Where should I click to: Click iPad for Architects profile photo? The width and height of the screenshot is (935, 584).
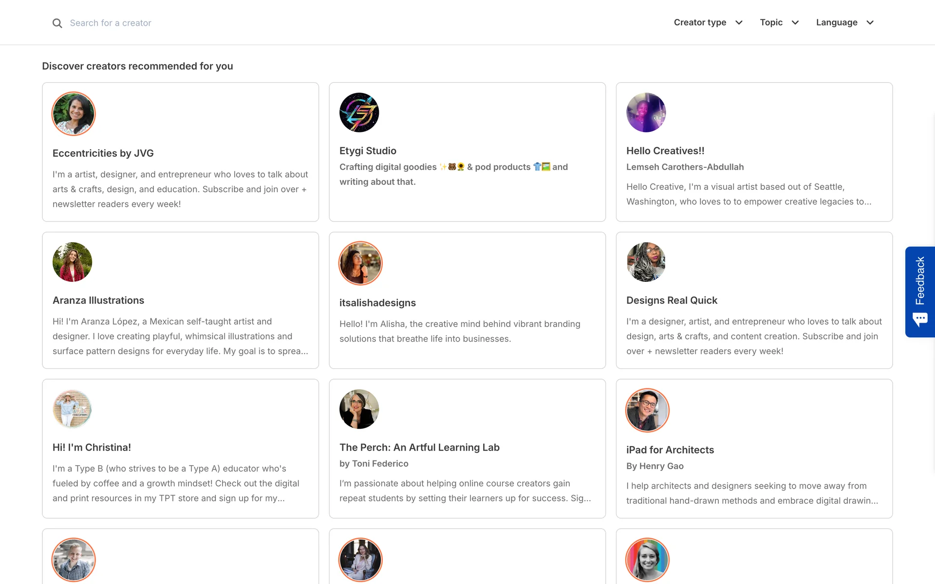[647, 410]
